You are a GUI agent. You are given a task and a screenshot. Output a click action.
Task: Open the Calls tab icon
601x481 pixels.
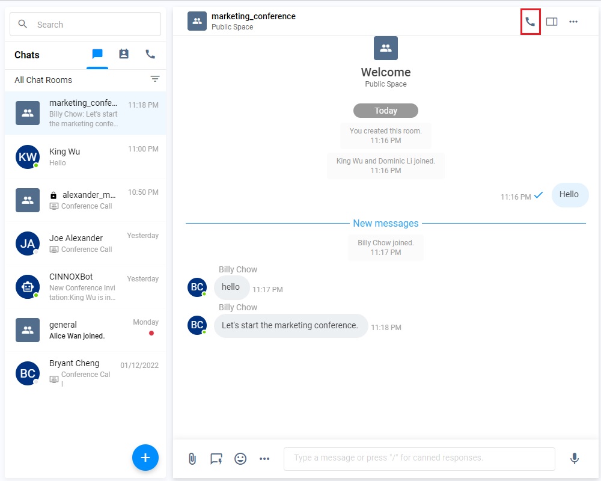click(150, 55)
